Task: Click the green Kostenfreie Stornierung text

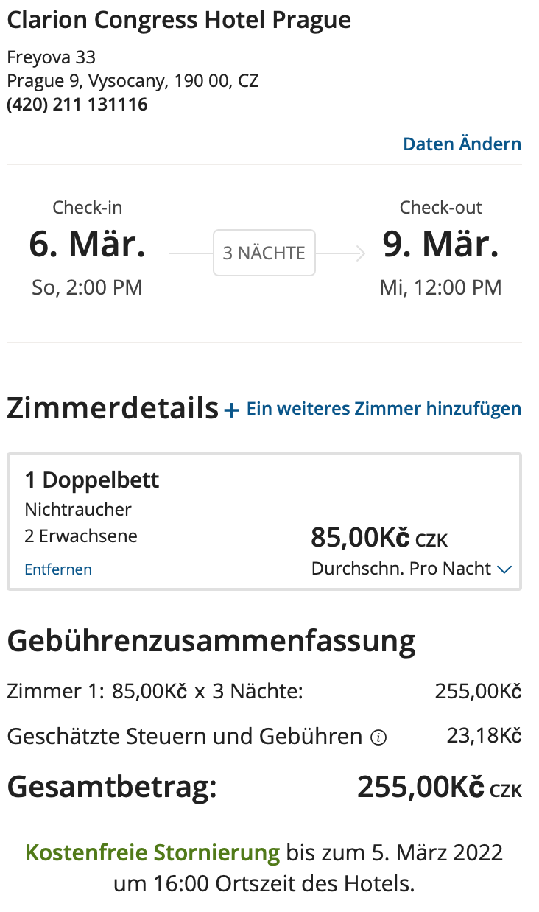Action: 152,853
